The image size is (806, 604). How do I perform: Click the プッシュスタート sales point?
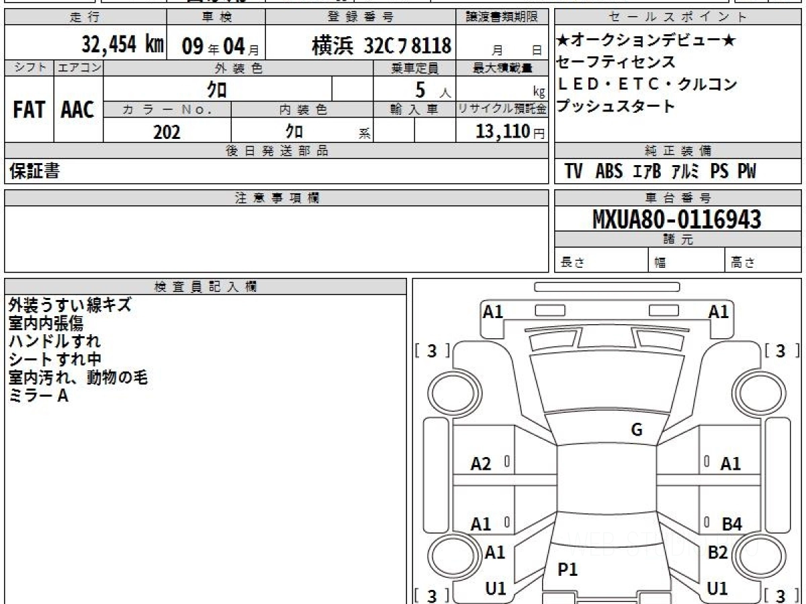coord(616,106)
